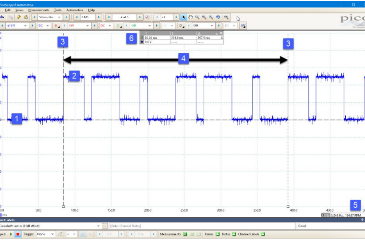Toggle the Rulers green icon
The width and height of the screenshot is (365, 240).
pyautogui.click(x=218, y=234)
